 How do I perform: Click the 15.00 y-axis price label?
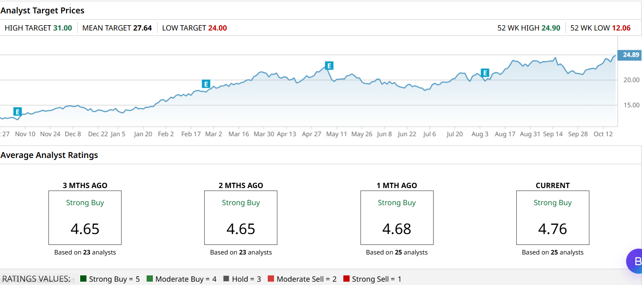[x=631, y=105]
